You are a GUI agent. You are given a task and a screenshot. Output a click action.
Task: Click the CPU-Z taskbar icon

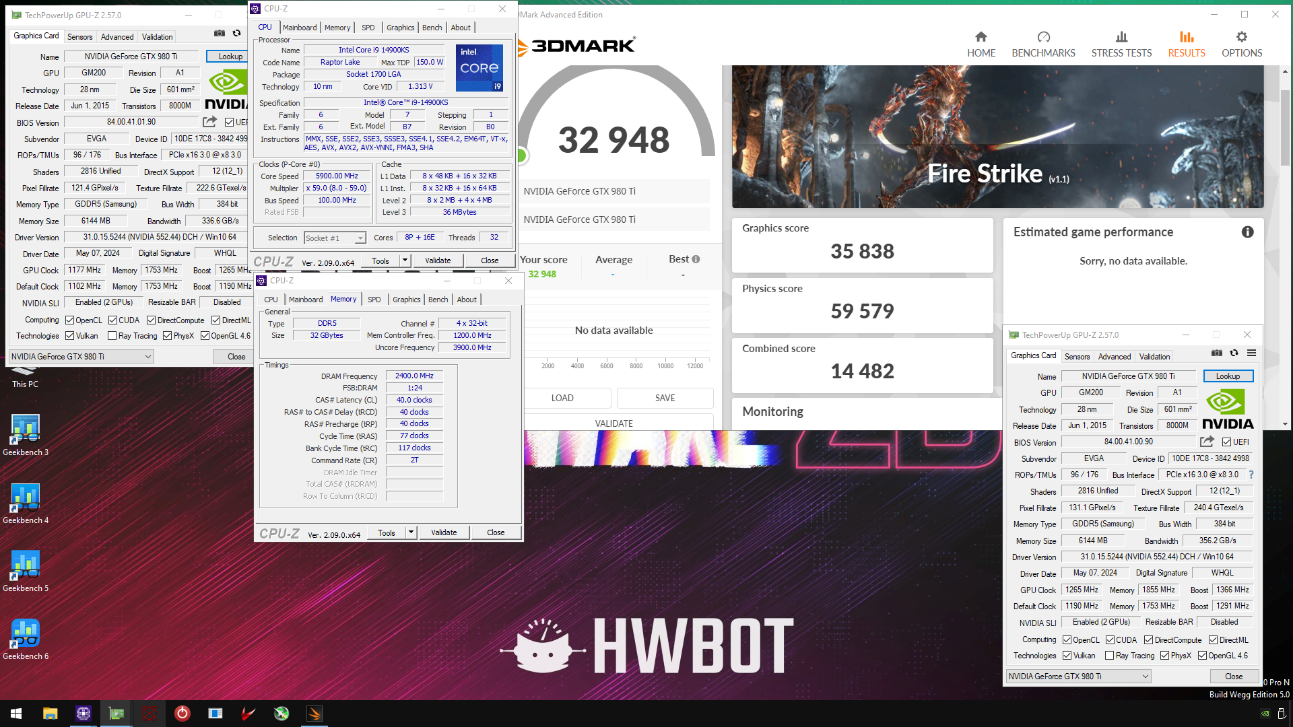pyautogui.click(x=84, y=714)
